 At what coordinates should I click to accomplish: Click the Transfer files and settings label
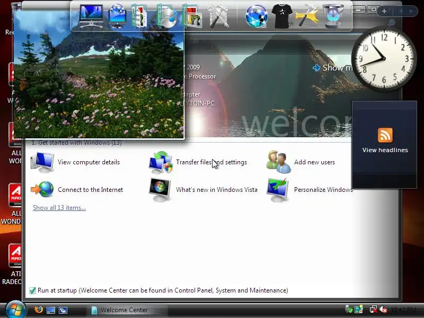click(x=211, y=162)
